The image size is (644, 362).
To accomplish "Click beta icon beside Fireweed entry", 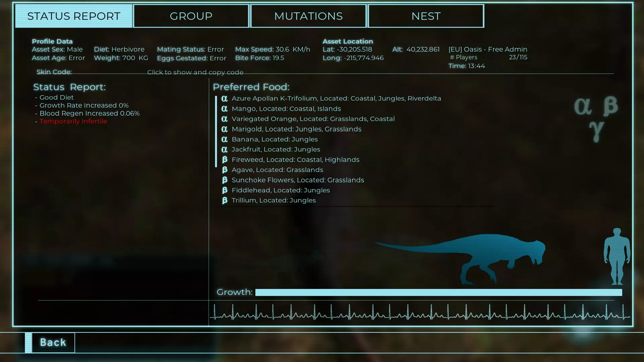I will 224,160.
